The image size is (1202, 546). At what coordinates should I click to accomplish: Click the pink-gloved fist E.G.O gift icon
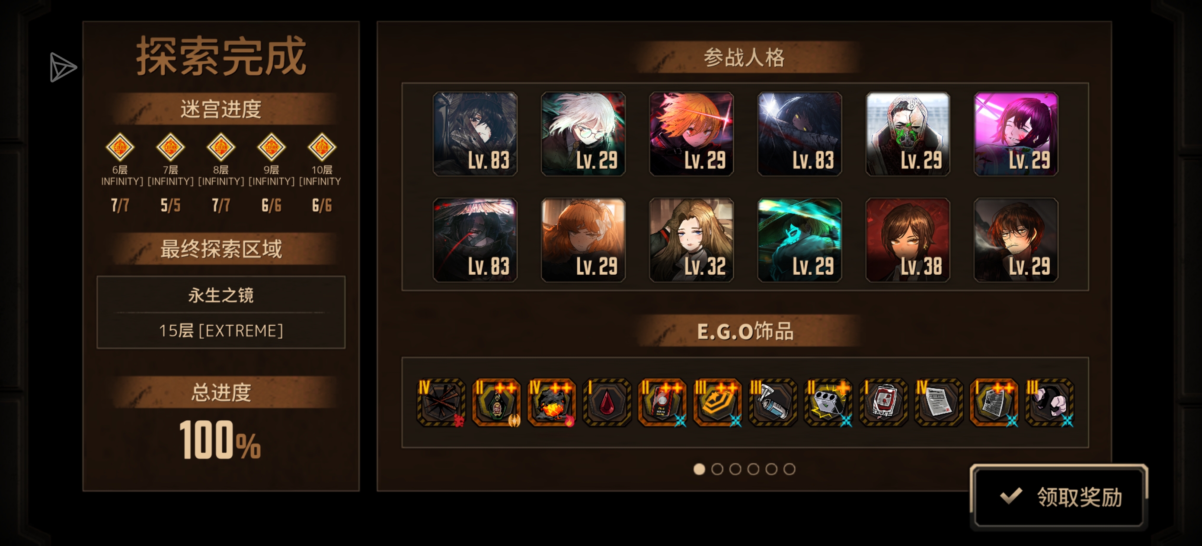(1049, 402)
